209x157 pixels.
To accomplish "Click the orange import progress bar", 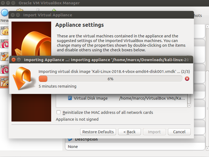I will 110,79.
